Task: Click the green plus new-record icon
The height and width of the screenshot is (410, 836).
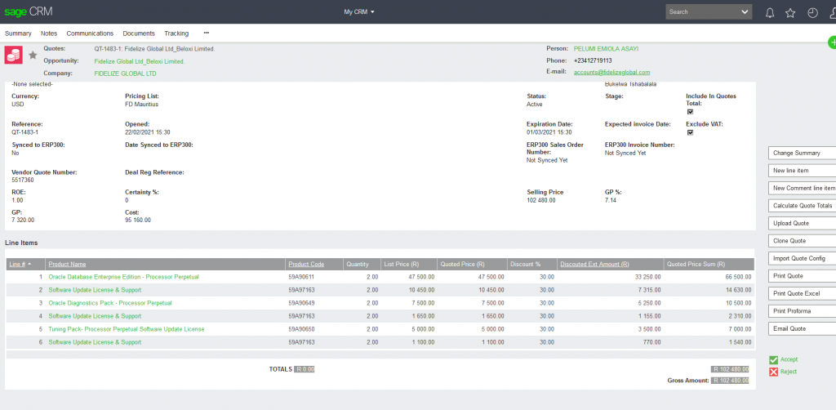Action: pyautogui.click(x=831, y=42)
